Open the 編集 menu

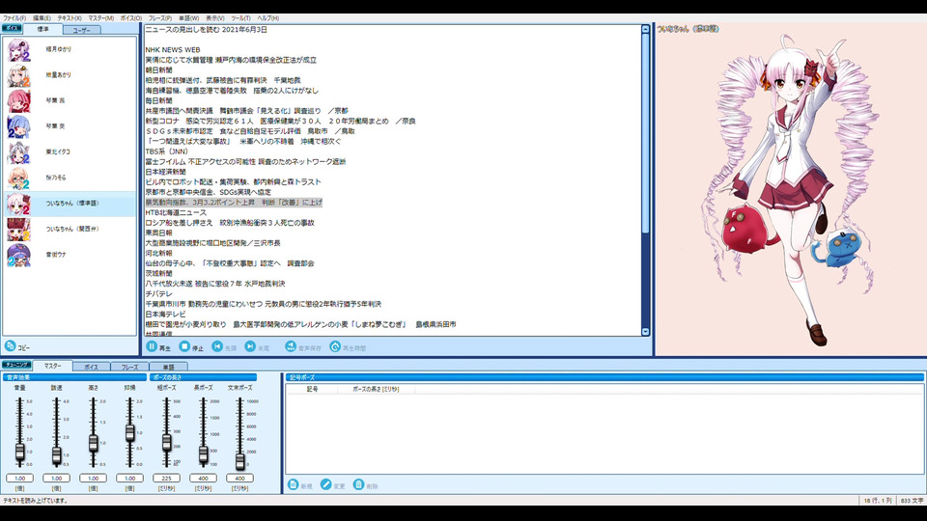click(x=42, y=18)
